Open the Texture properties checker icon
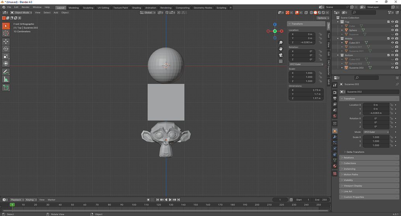401x216 pixels. [x=335, y=173]
